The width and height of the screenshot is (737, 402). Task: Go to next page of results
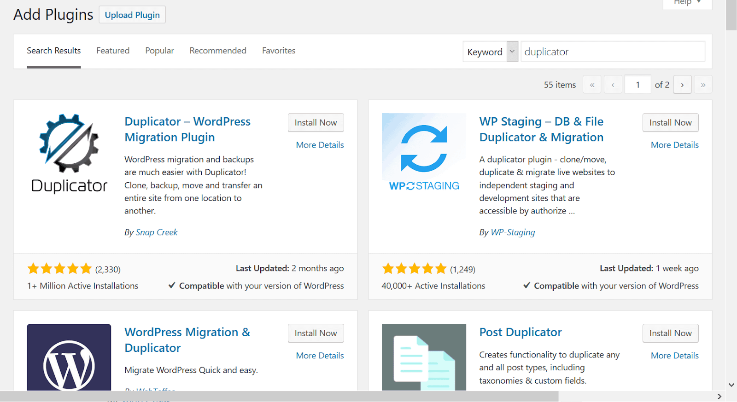[682, 85]
